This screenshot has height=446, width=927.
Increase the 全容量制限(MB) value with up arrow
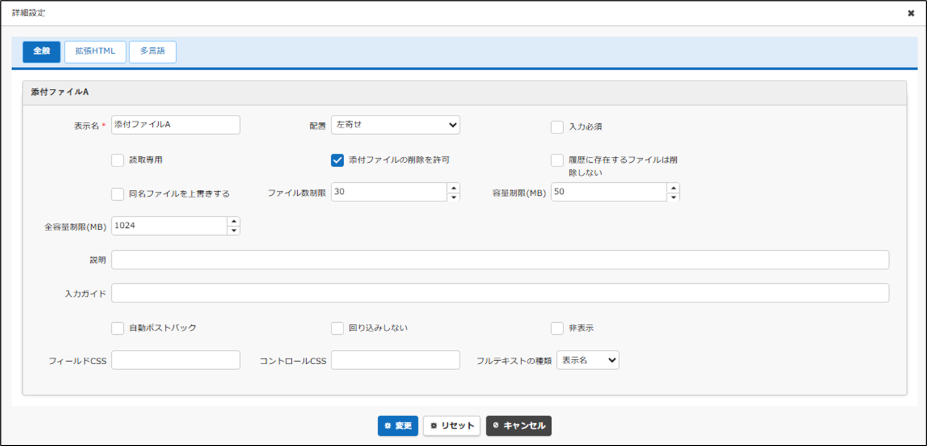(x=233, y=221)
